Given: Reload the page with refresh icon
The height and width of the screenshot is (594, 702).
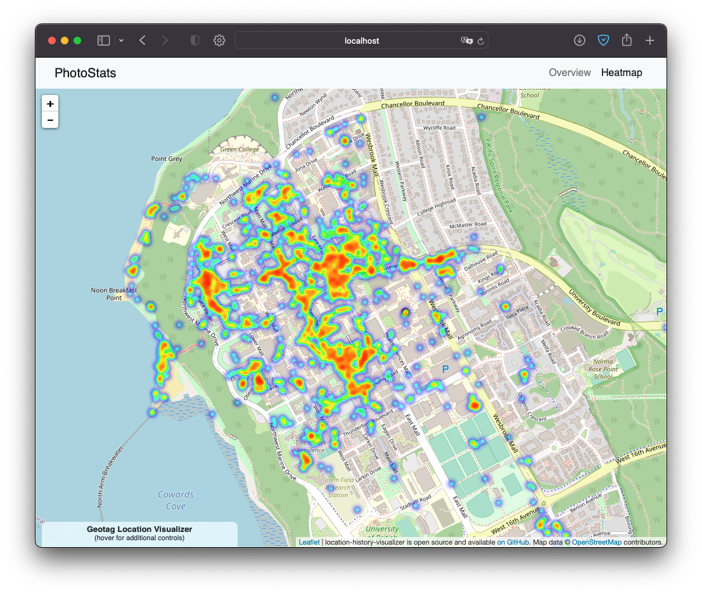Looking at the screenshot, I should 481,41.
